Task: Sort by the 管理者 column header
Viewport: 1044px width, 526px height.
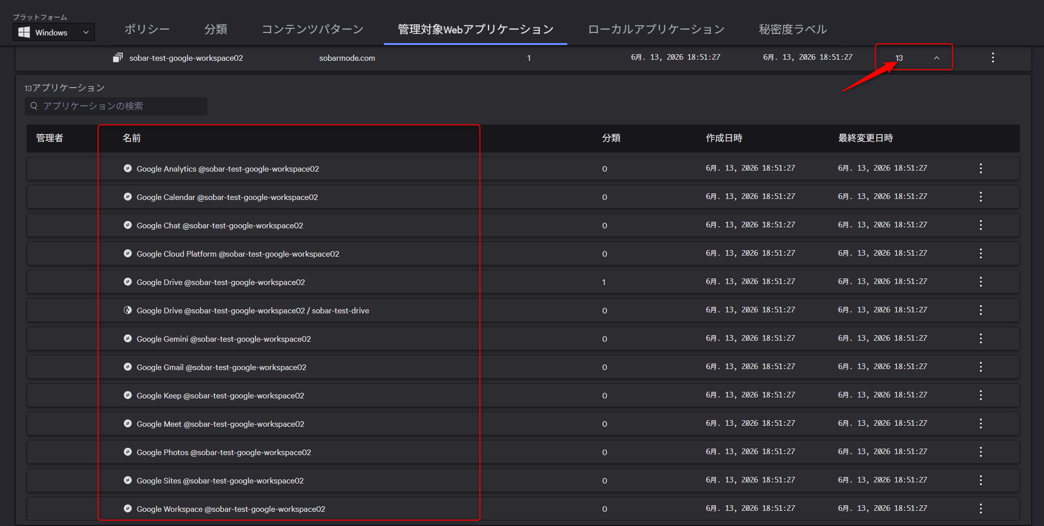Action: pyautogui.click(x=50, y=138)
